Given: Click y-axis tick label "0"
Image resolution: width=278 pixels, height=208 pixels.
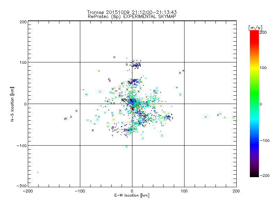Looking at the screenshot, I should click(25, 104).
